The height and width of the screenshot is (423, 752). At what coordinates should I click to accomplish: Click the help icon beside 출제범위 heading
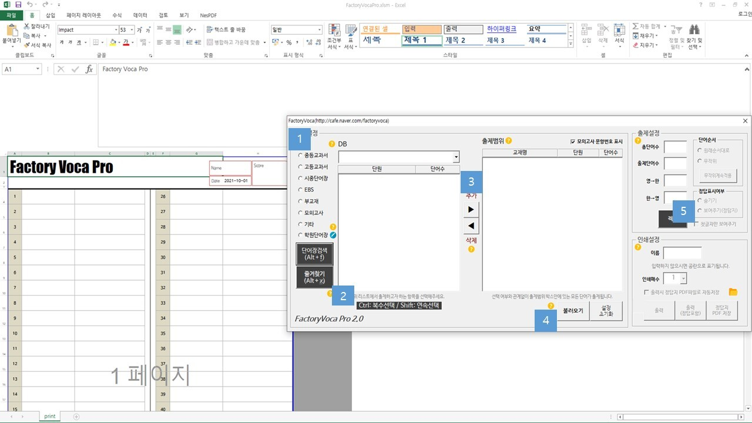pos(509,141)
